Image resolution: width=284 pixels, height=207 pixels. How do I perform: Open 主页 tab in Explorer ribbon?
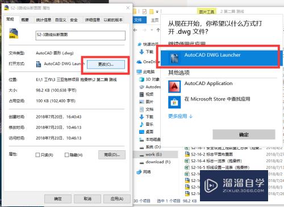(x=154, y=20)
